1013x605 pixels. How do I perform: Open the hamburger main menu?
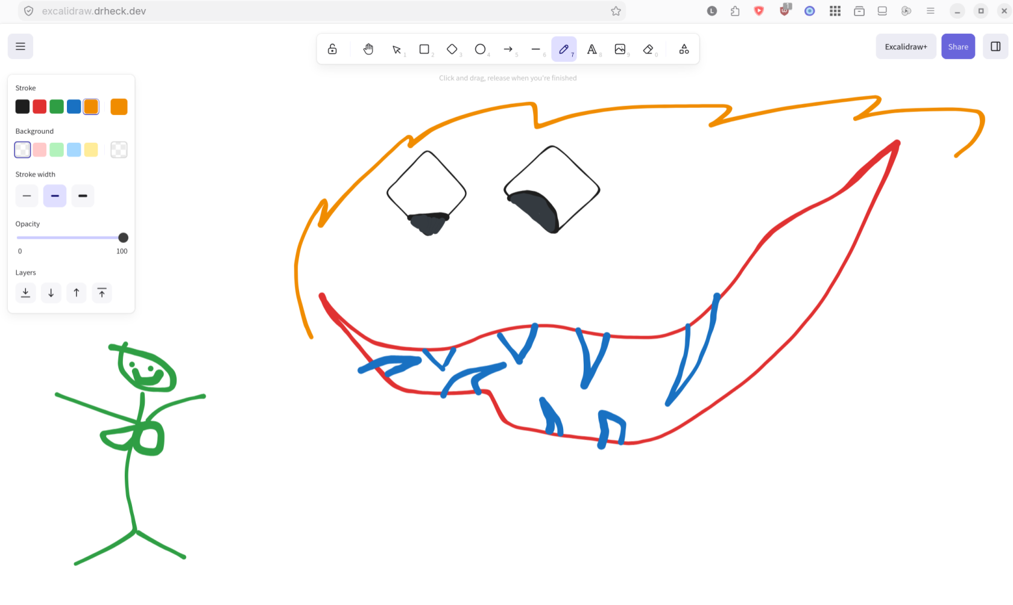21,46
